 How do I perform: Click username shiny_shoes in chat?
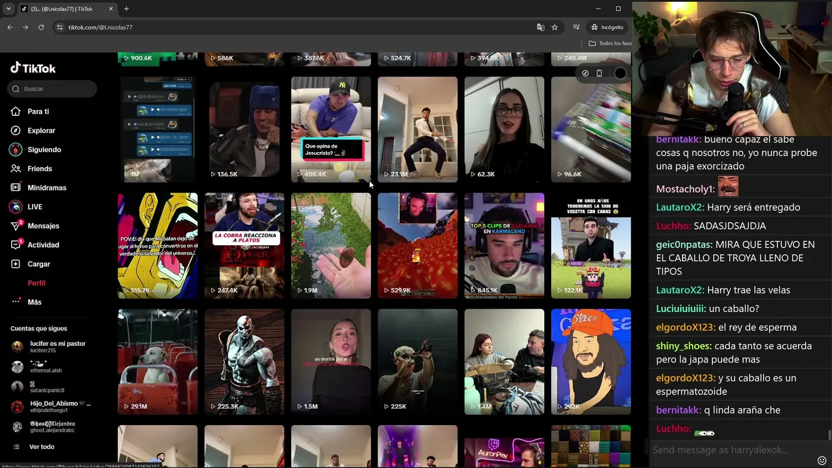click(684, 346)
